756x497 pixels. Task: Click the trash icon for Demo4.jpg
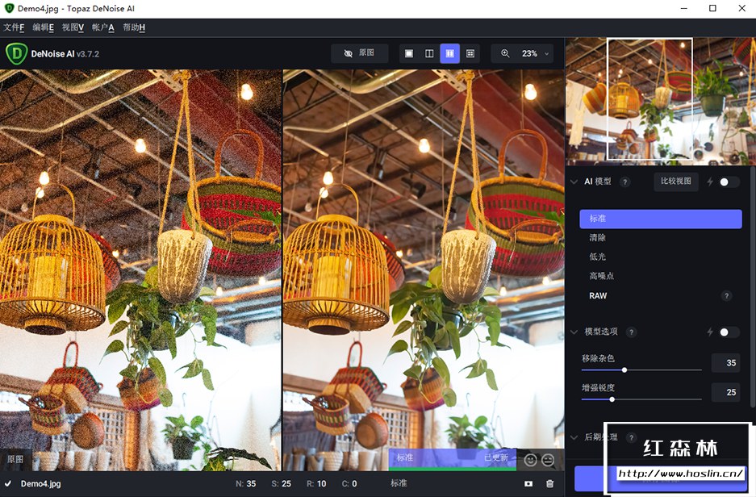[549, 483]
